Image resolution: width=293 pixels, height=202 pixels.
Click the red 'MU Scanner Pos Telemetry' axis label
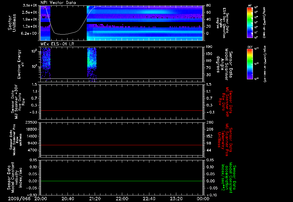tap(225, 140)
